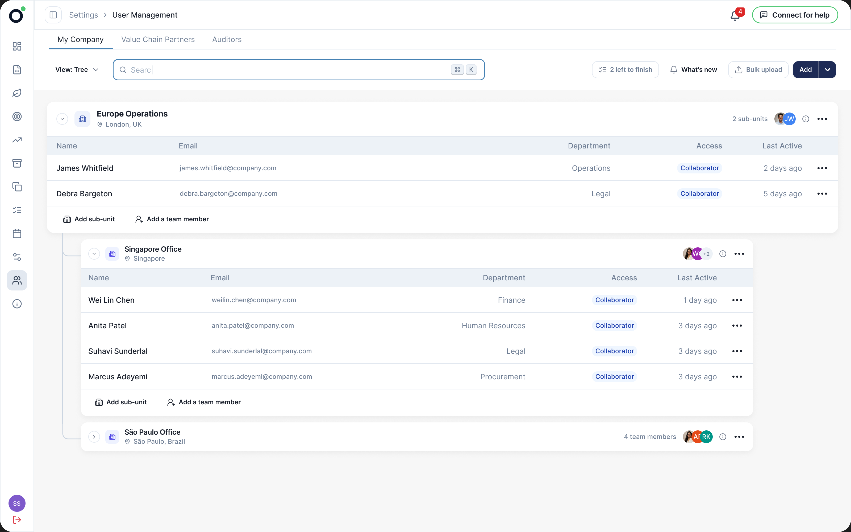Screen dimensions: 851x532
Task: Click Connect for help button
Action: 795,15
